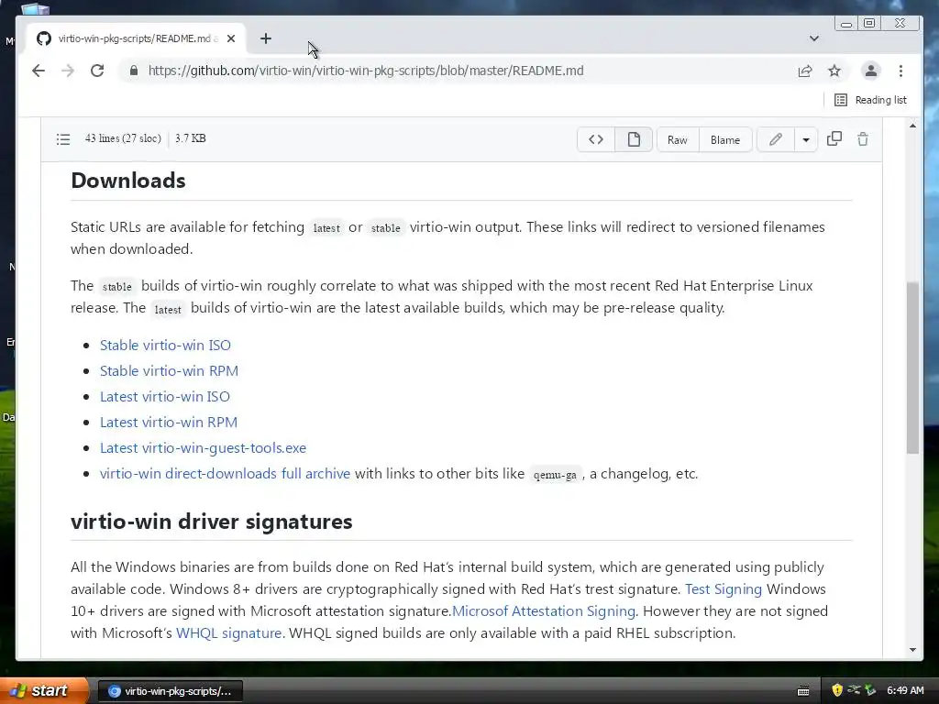Click the virtio-win driver signatures heading

point(212,522)
